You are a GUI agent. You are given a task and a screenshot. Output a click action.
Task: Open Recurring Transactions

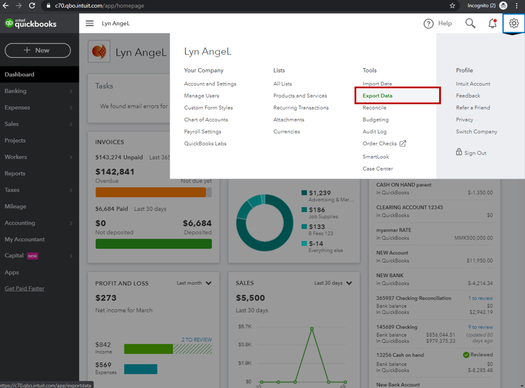click(x=301, y=108)
